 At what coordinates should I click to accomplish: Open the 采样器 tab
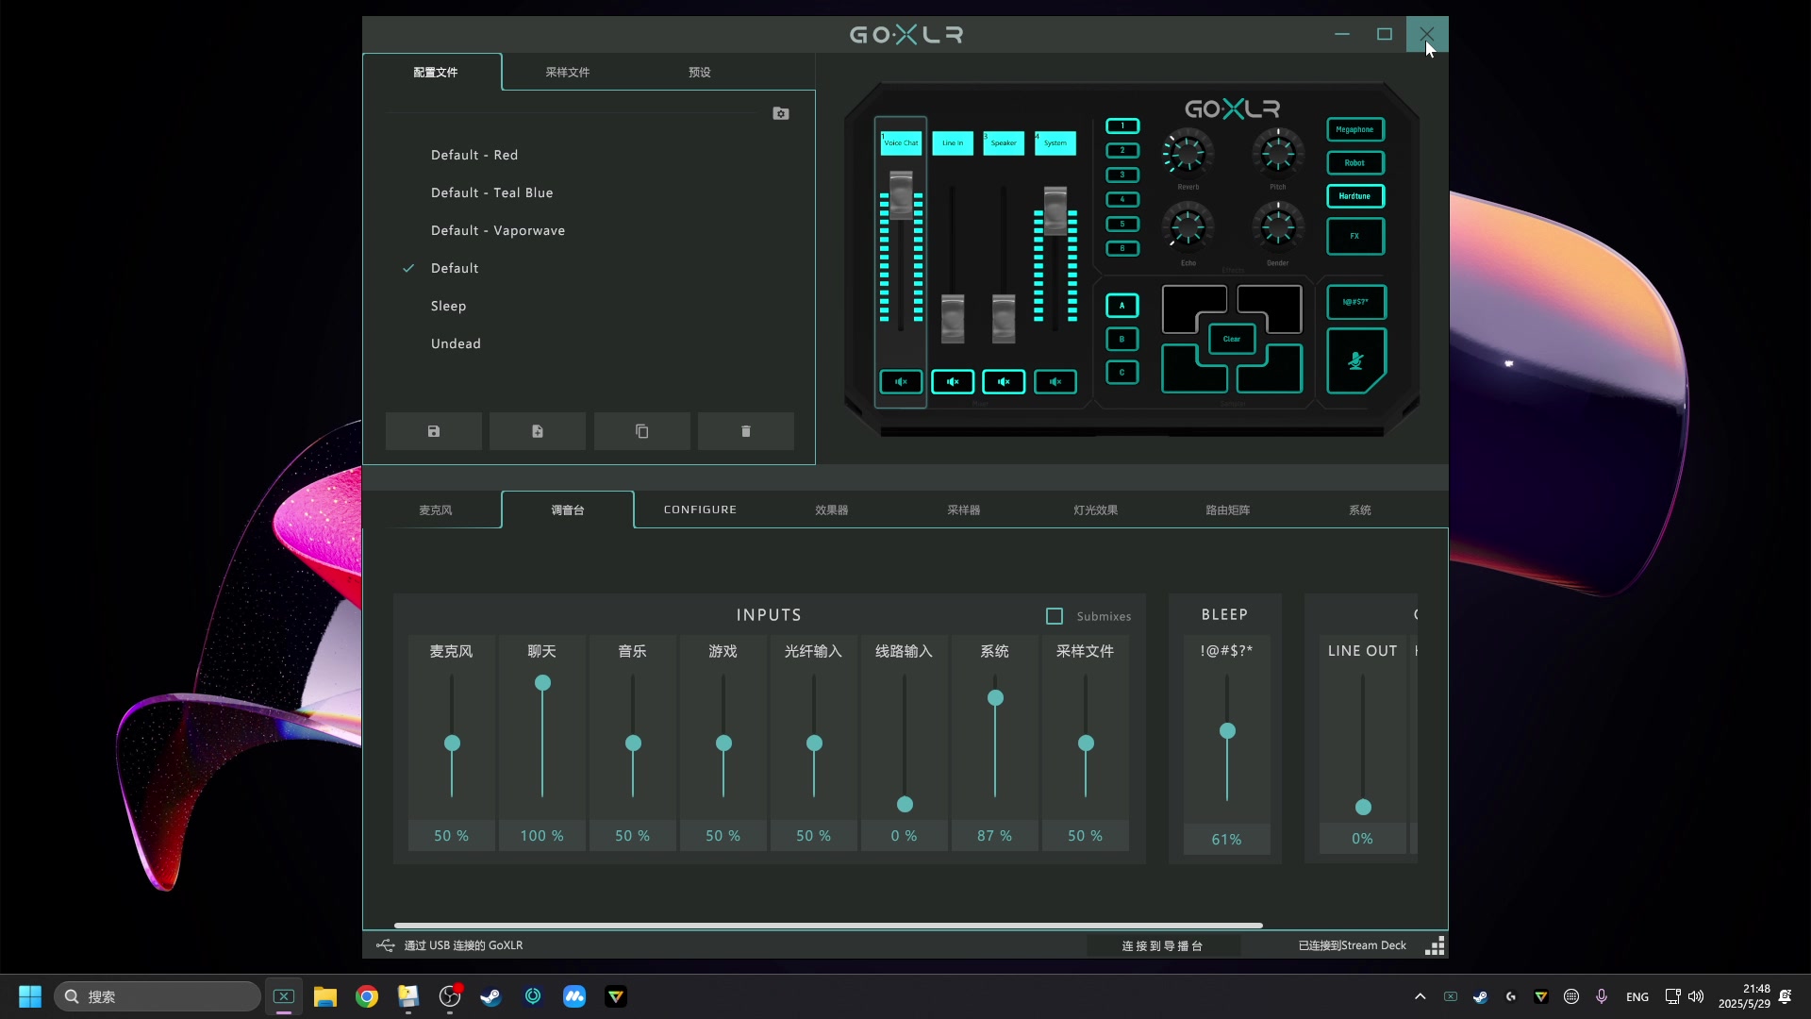click(964, 510)
